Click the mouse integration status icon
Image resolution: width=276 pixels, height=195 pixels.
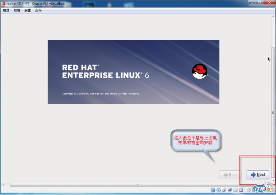[249, 190]
